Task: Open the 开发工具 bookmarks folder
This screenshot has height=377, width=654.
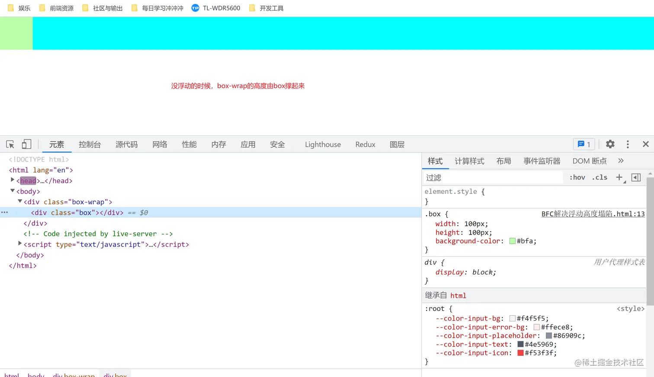Action: 266,8
